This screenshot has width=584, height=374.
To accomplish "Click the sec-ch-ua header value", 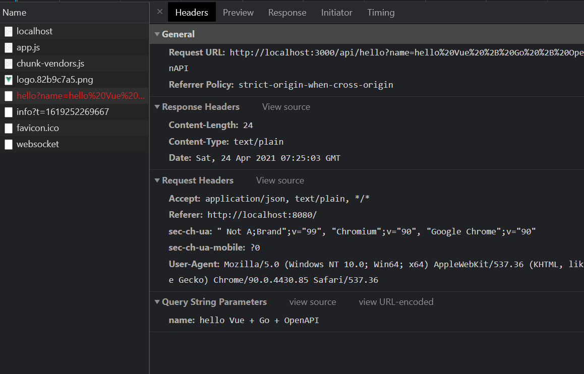I will tap(376, 231).
